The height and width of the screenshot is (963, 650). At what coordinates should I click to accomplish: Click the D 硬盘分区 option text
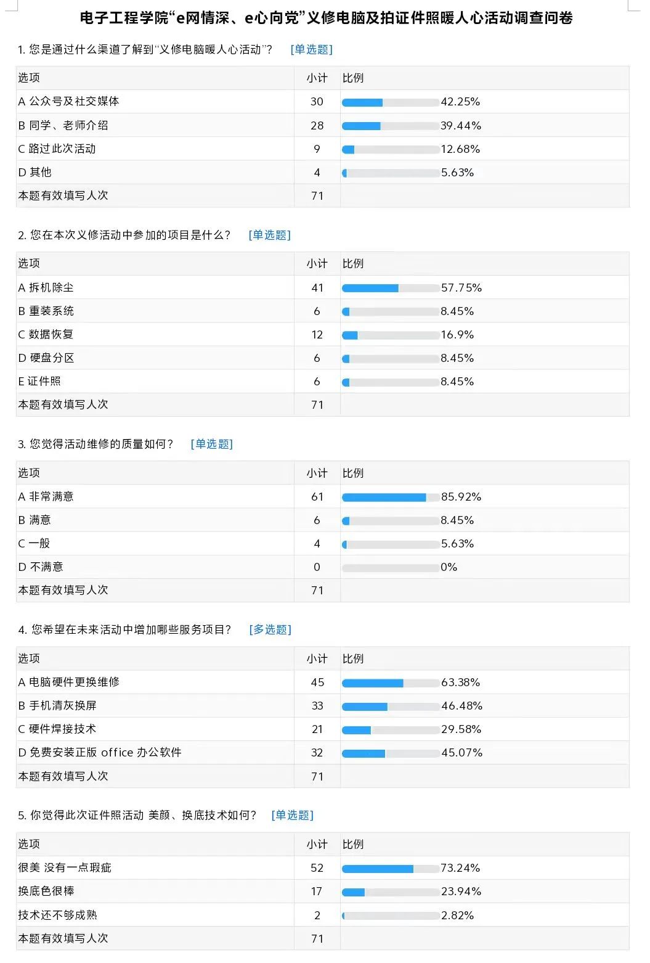coord(46,358)
